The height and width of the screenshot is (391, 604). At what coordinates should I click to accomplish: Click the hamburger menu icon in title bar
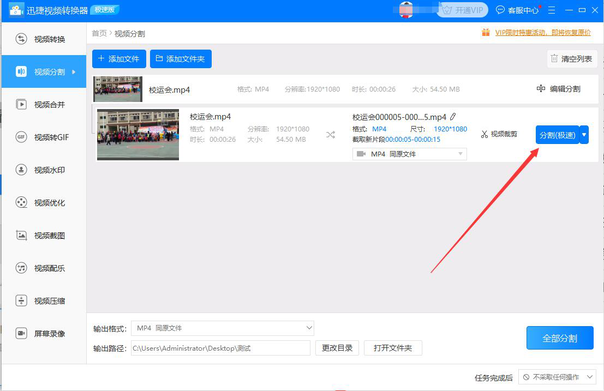[552, 10]
